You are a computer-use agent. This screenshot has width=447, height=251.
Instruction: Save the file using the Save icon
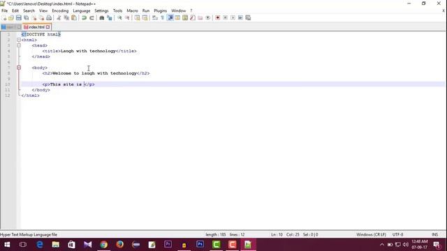click(x=19, y=18)
